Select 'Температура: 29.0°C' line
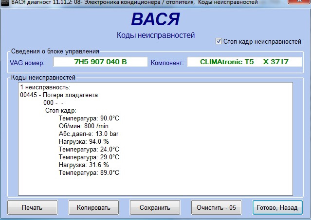 89,157
